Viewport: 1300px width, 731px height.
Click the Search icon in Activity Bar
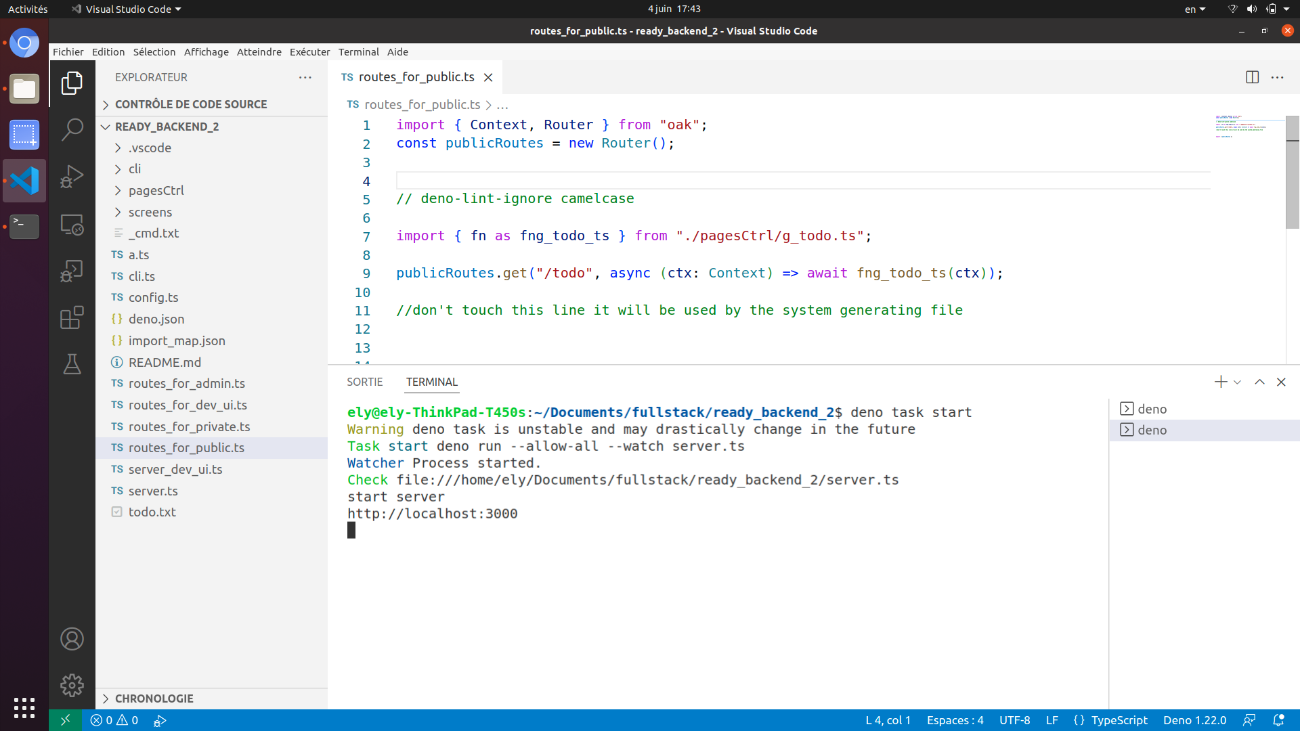(71, 129)
